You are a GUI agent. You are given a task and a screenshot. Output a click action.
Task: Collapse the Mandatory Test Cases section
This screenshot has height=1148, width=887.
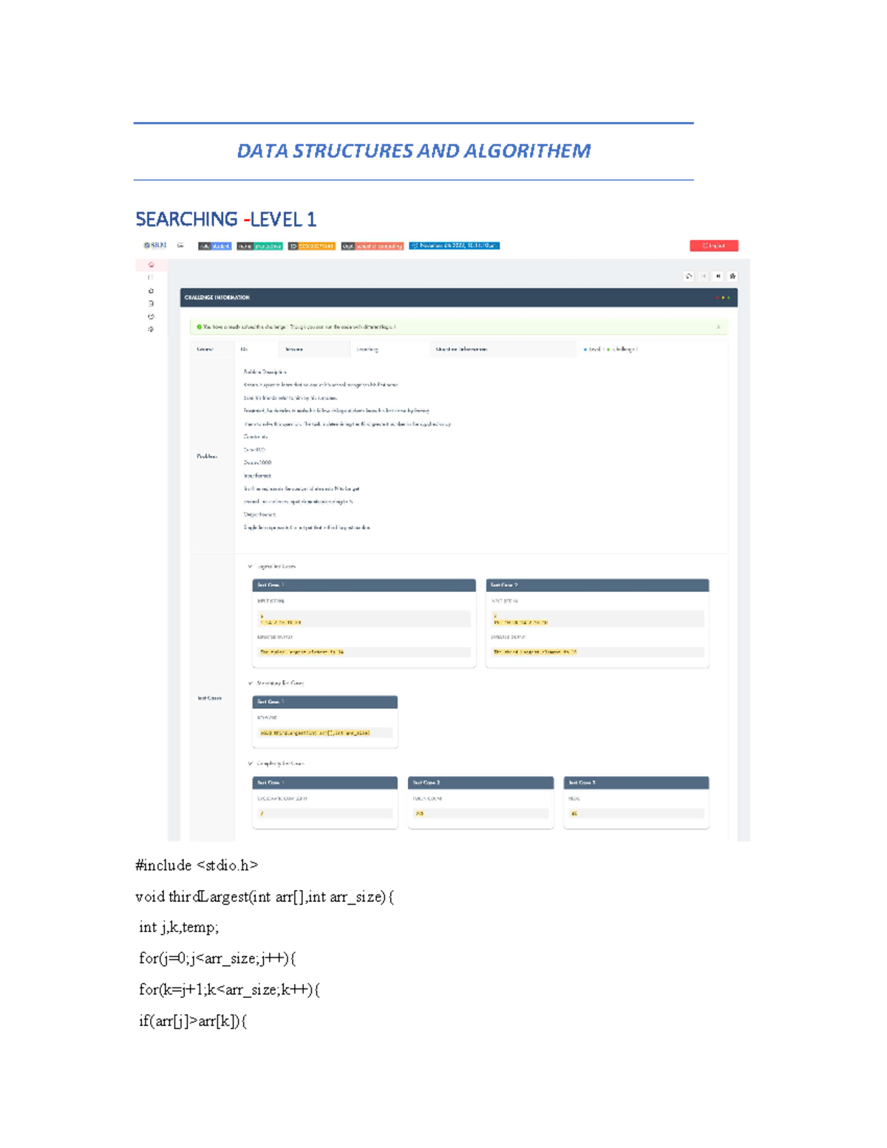251,683
